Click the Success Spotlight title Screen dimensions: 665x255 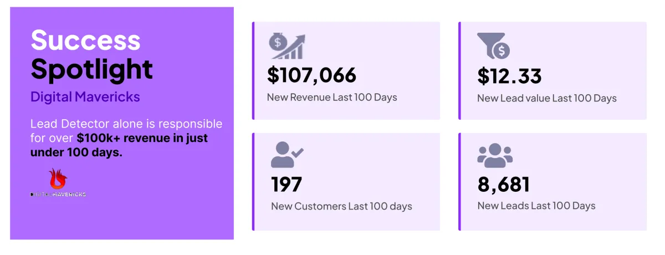91,54
